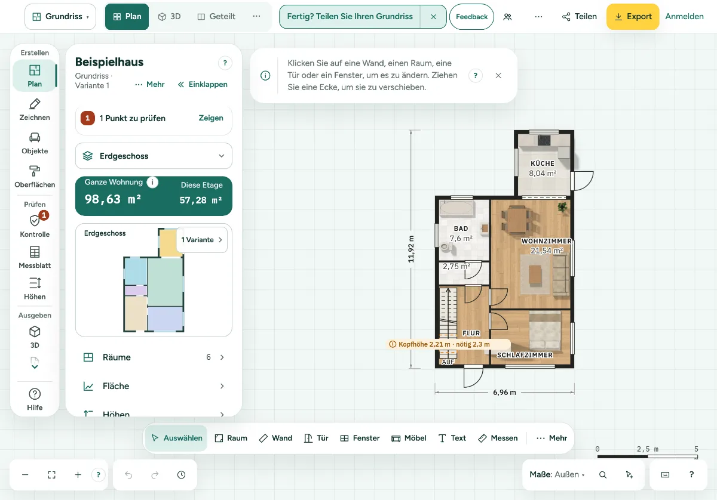The height and width of the screenshot is (500, 717).
Task: Select the Tür tool
Action: point(316,438)
